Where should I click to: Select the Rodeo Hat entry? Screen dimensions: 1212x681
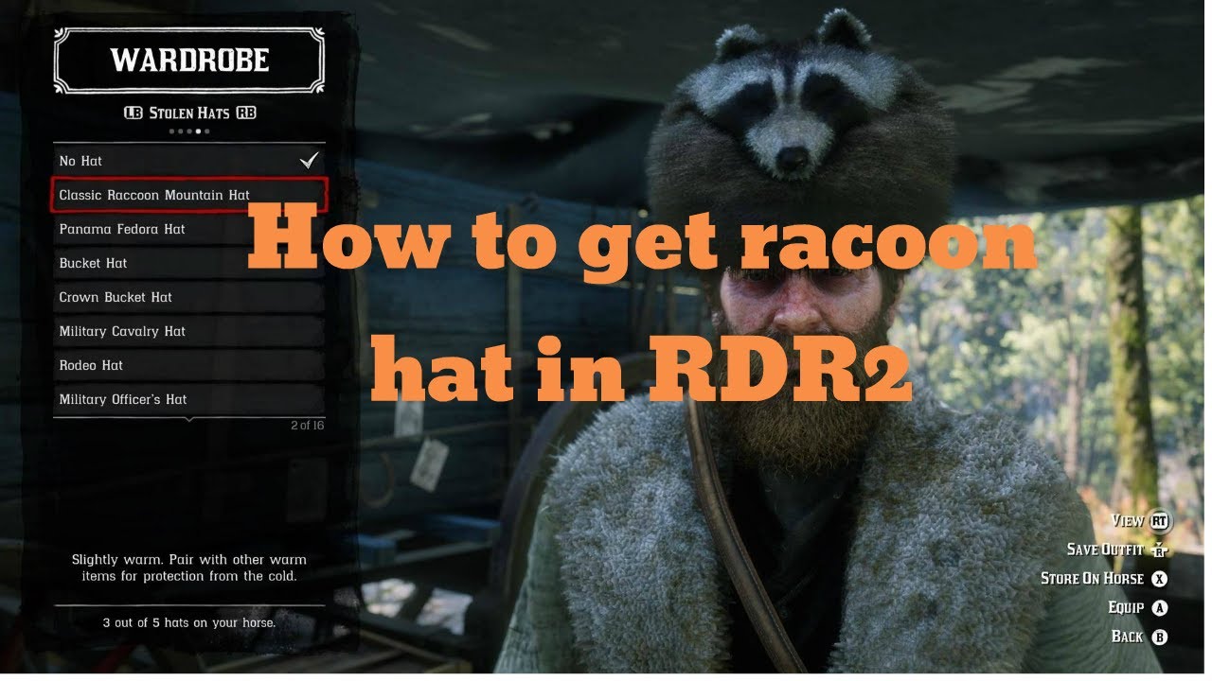click(x=189, y=365)
